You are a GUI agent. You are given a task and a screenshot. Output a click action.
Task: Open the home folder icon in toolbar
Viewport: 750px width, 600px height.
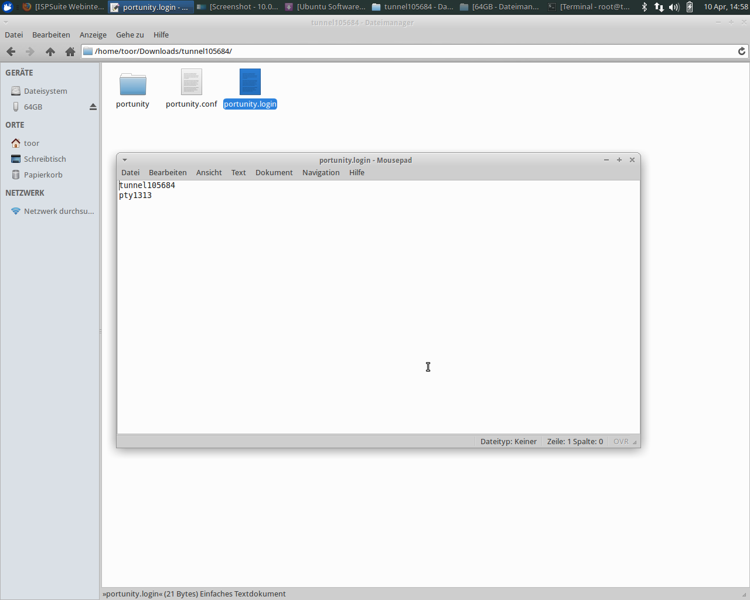(x=70, y=52)
